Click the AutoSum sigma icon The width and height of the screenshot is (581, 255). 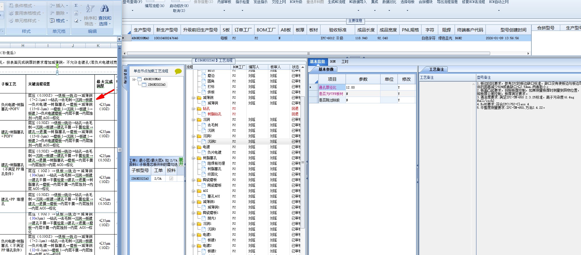point(76,5)
